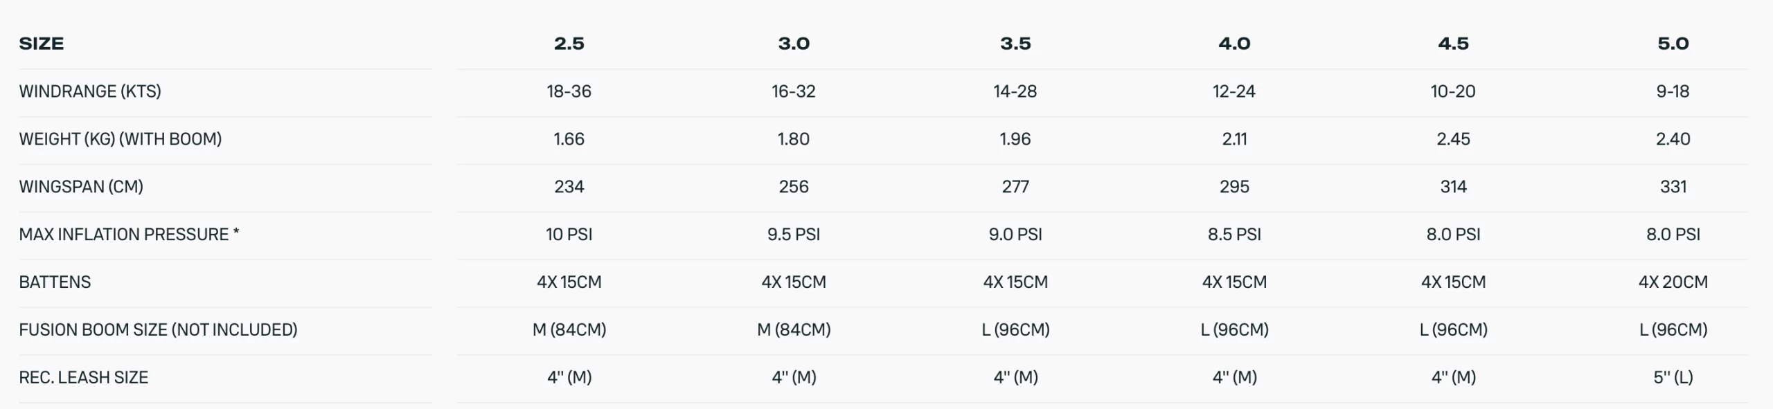This screenshot has width=1773, height=409.
Task: Click the 5.0 size column header
Action: [x=1673, y=44]
